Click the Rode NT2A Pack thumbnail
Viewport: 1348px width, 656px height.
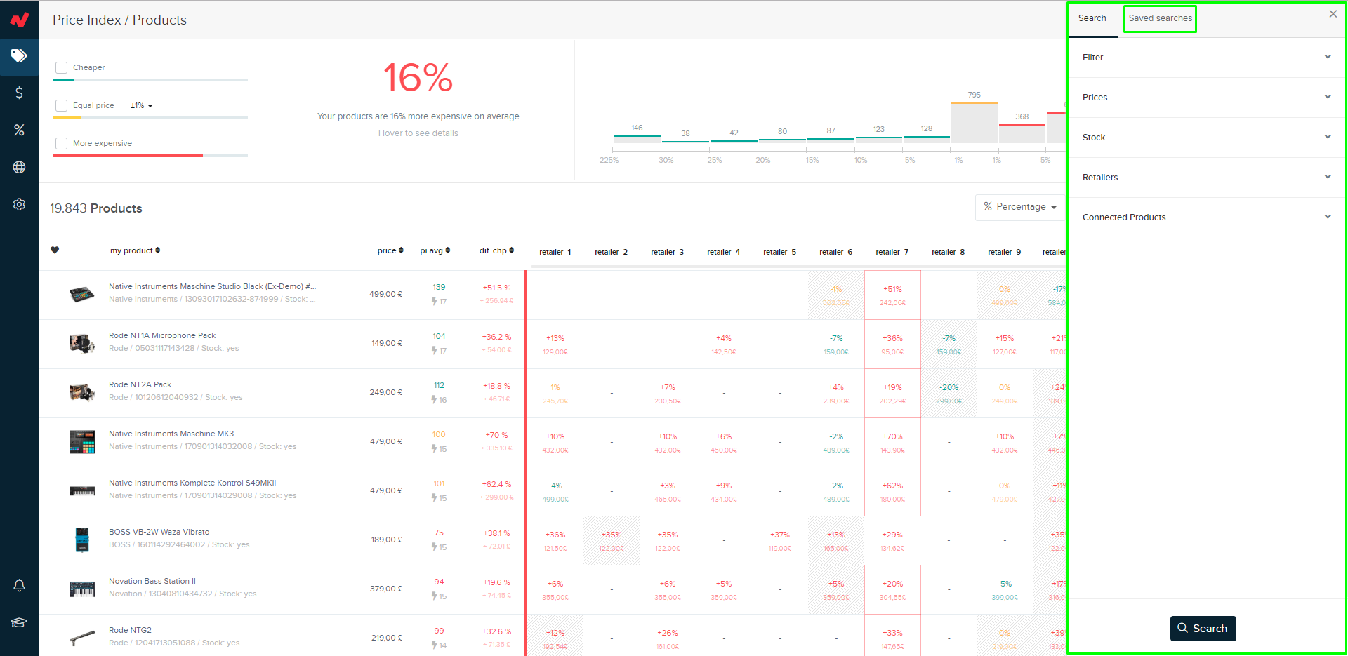pyautogui.click(x=82, y=392)
